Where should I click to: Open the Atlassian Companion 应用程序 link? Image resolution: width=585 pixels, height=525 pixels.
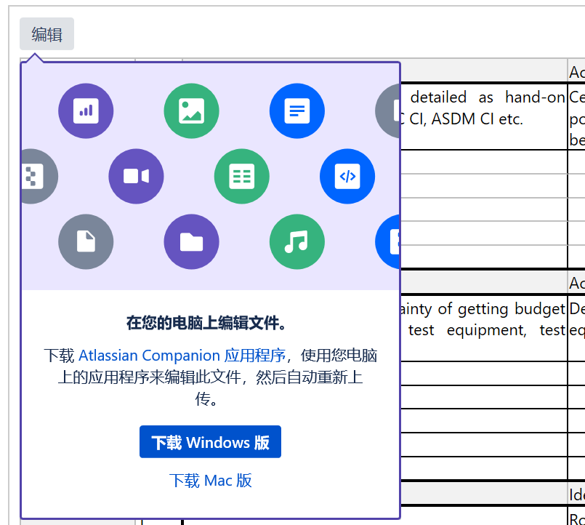coord(182,356)
